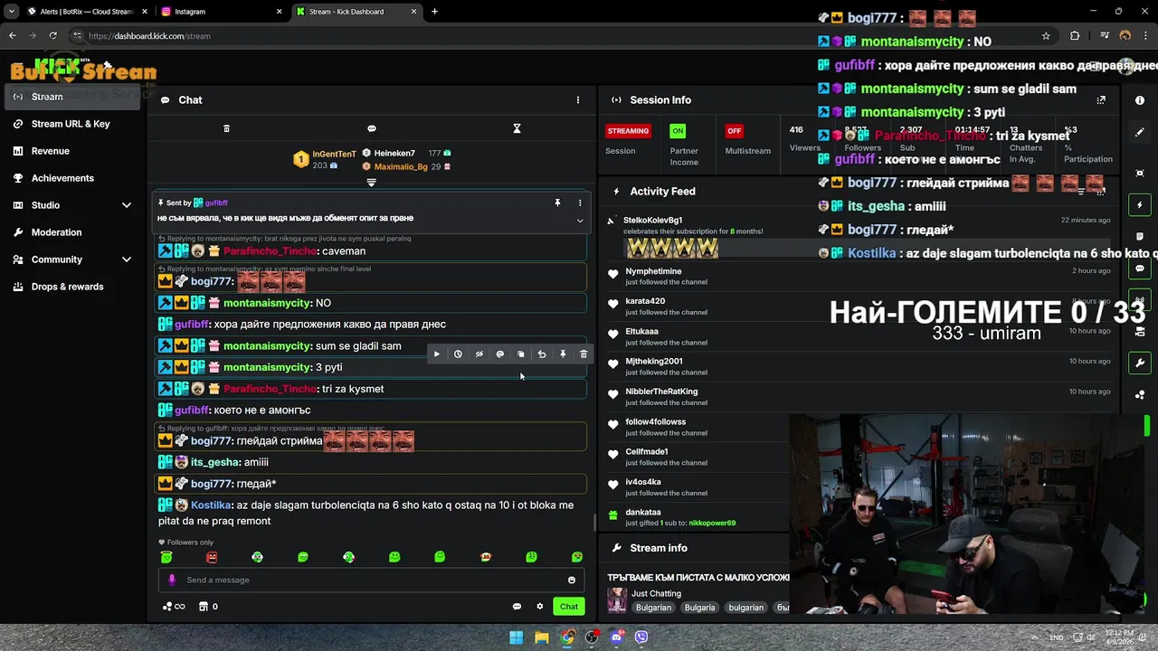The height and width of the screenshot is (651, 1158).
Task: Click the nikkopower69 link in the Activity Feed
Action: [712, 523]
